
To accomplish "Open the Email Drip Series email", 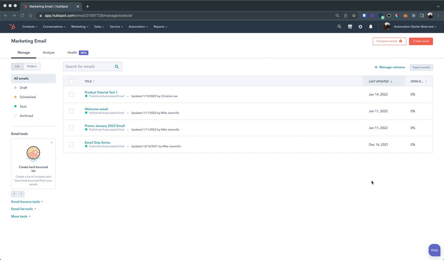I will point(97,142).
